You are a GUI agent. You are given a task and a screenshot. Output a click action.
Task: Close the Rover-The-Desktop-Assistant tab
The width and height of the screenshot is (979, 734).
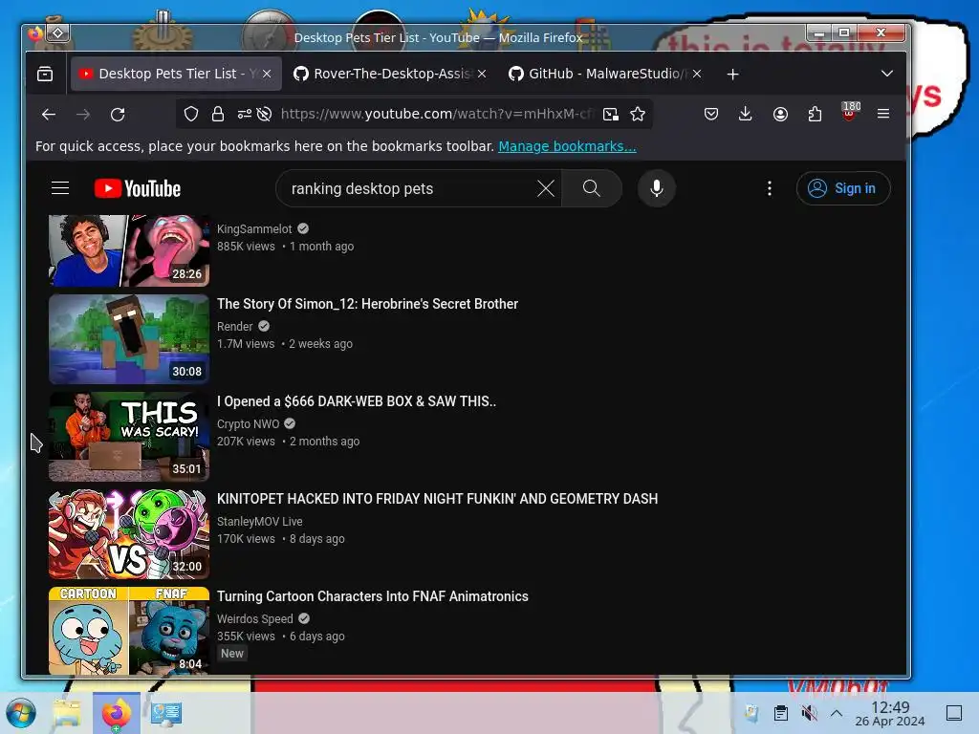point(482,74)
